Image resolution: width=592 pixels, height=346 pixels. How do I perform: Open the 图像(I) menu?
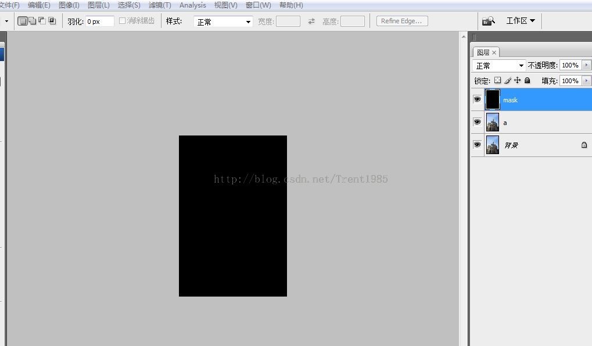(69, 5)
